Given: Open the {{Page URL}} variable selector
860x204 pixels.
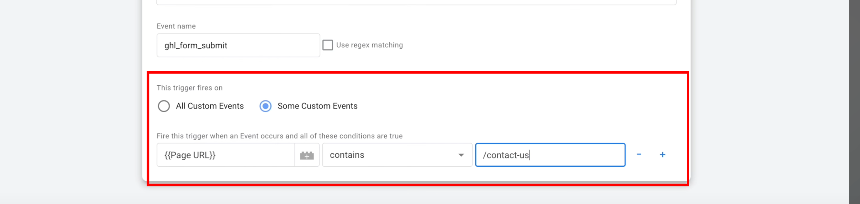Looking at the screenshot, I should click(225, 155).
